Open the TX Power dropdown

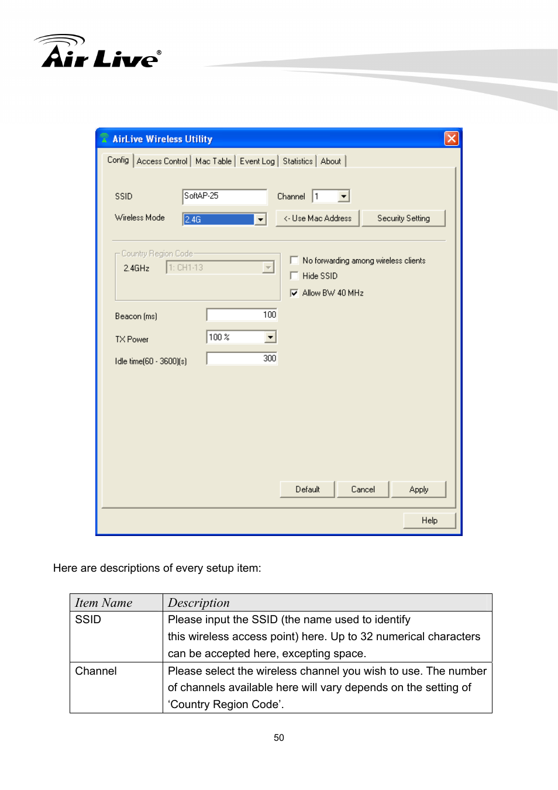pos(270,337)
